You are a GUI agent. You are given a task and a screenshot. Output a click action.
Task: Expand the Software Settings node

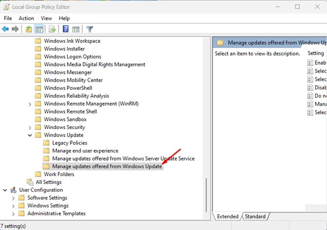(x=13, y=198)
